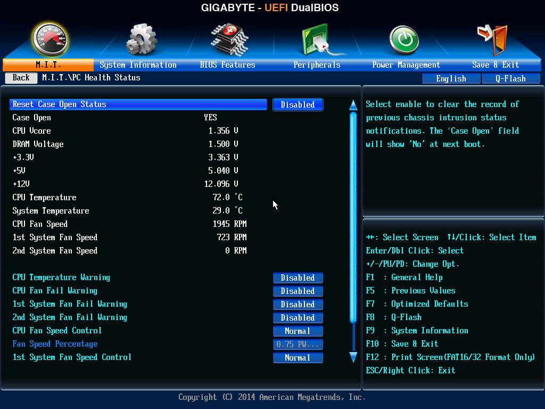Open the BIOS Features chip icon
This screenshot has width=545, height=409.
click(x=229, y=39)
